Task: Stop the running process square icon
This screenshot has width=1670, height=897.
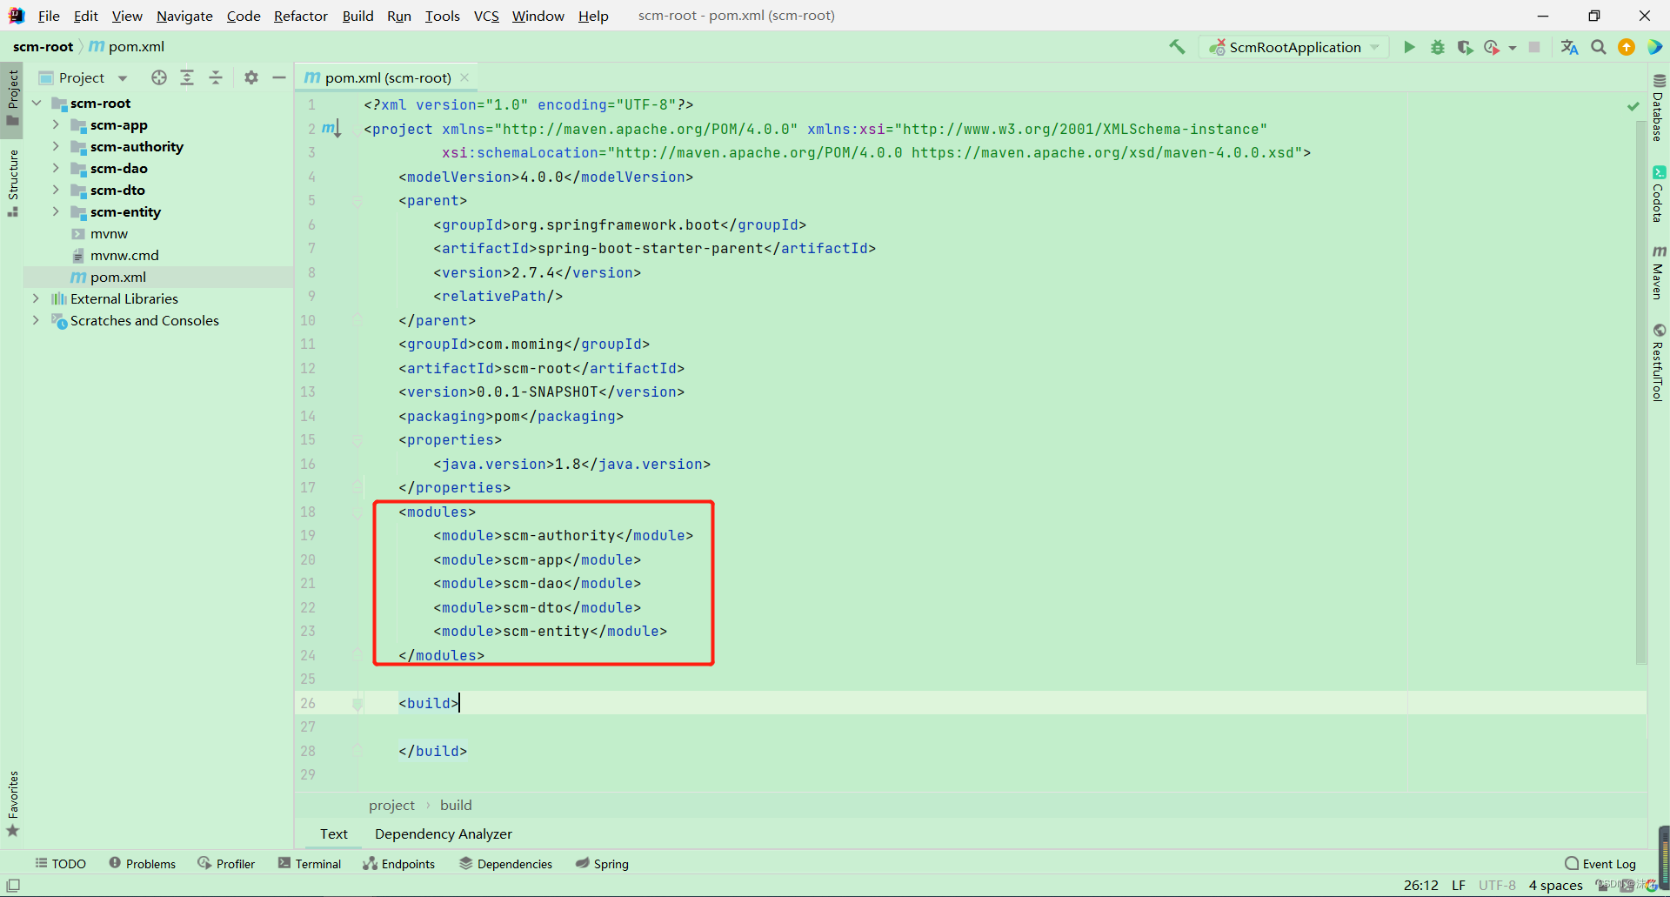Action: (x=1534, y=47)
